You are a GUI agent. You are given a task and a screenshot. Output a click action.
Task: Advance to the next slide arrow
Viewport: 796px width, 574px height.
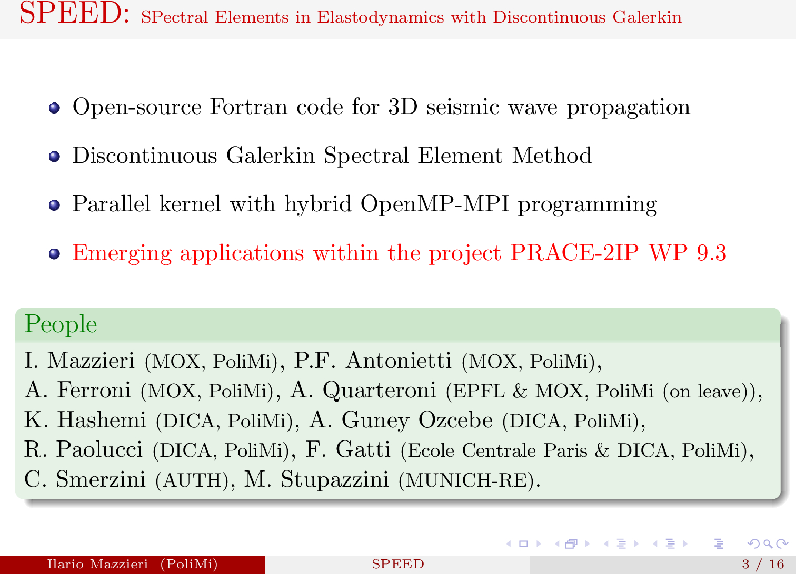click(x=539, y=544)
